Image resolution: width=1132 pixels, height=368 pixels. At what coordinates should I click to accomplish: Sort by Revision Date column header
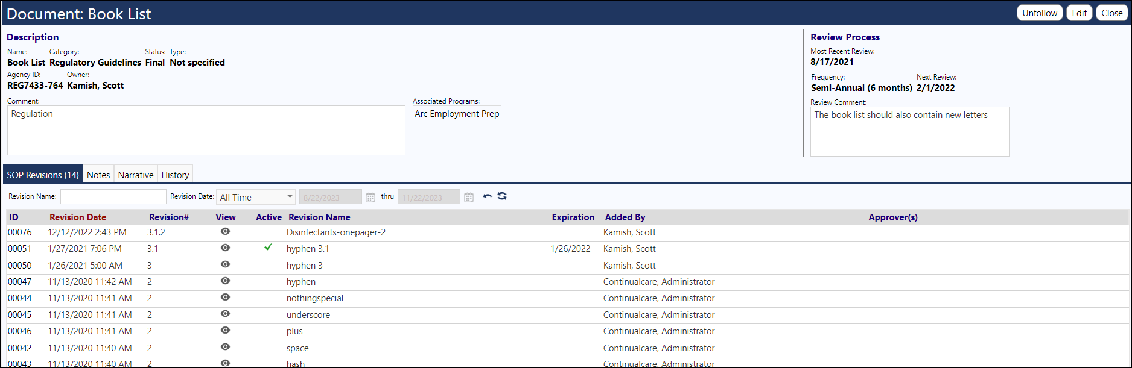point(78,217)
